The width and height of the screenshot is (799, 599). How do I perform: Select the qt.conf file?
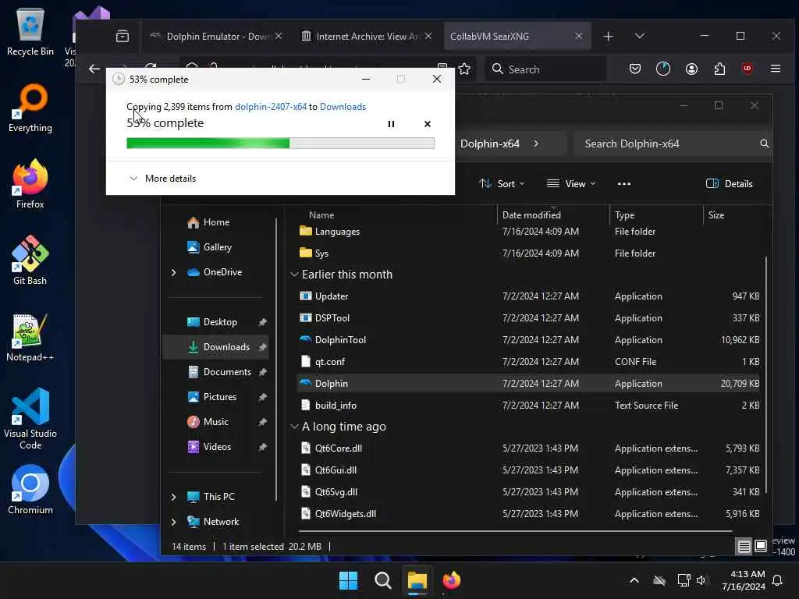[x=528, y=362]
